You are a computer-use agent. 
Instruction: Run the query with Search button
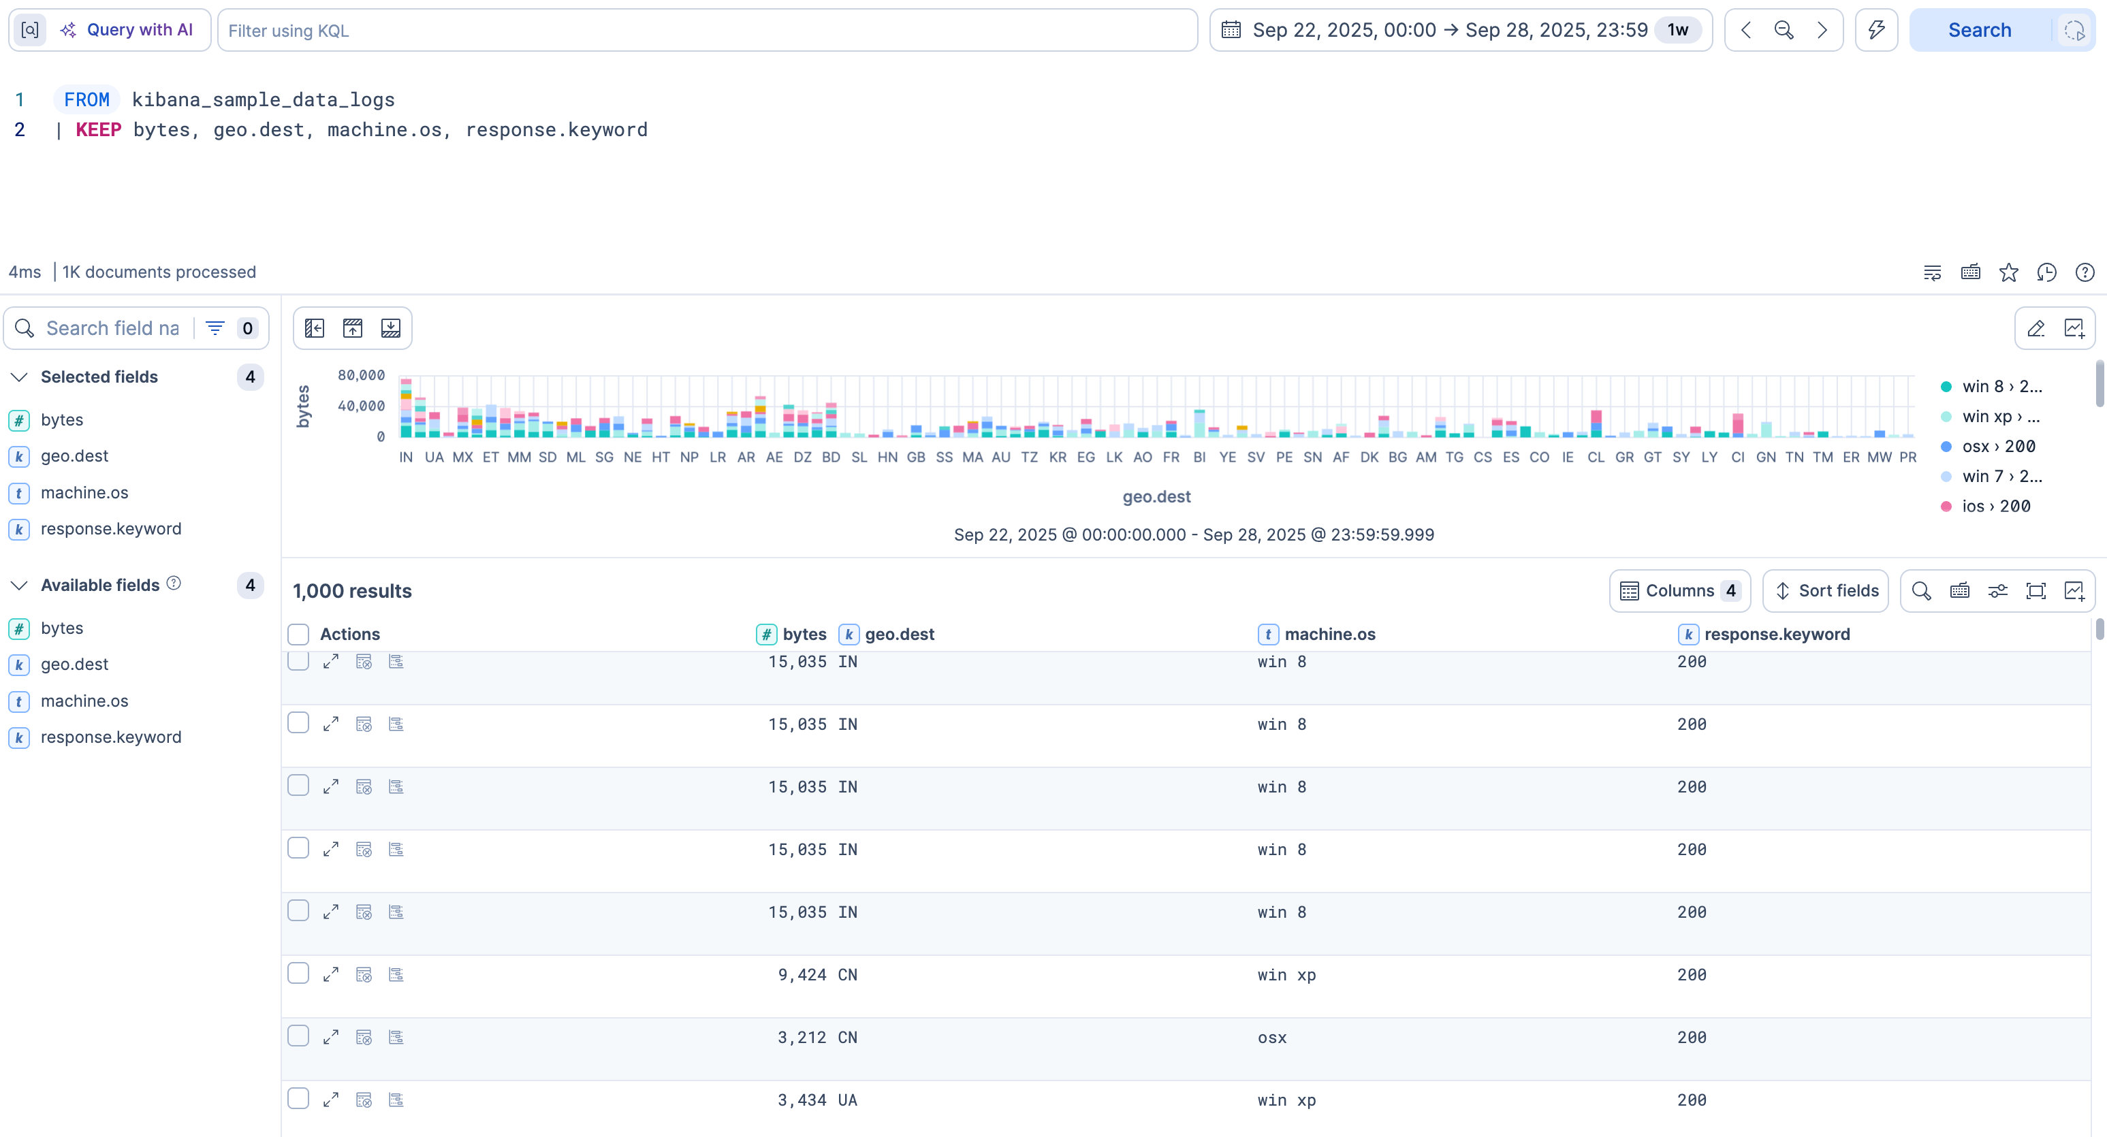(x=1980, y=30)
